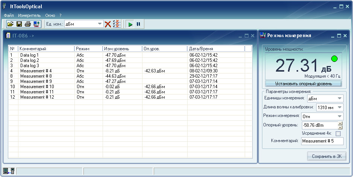
Task: Start measurement with green play button
Action: (130, 24)
